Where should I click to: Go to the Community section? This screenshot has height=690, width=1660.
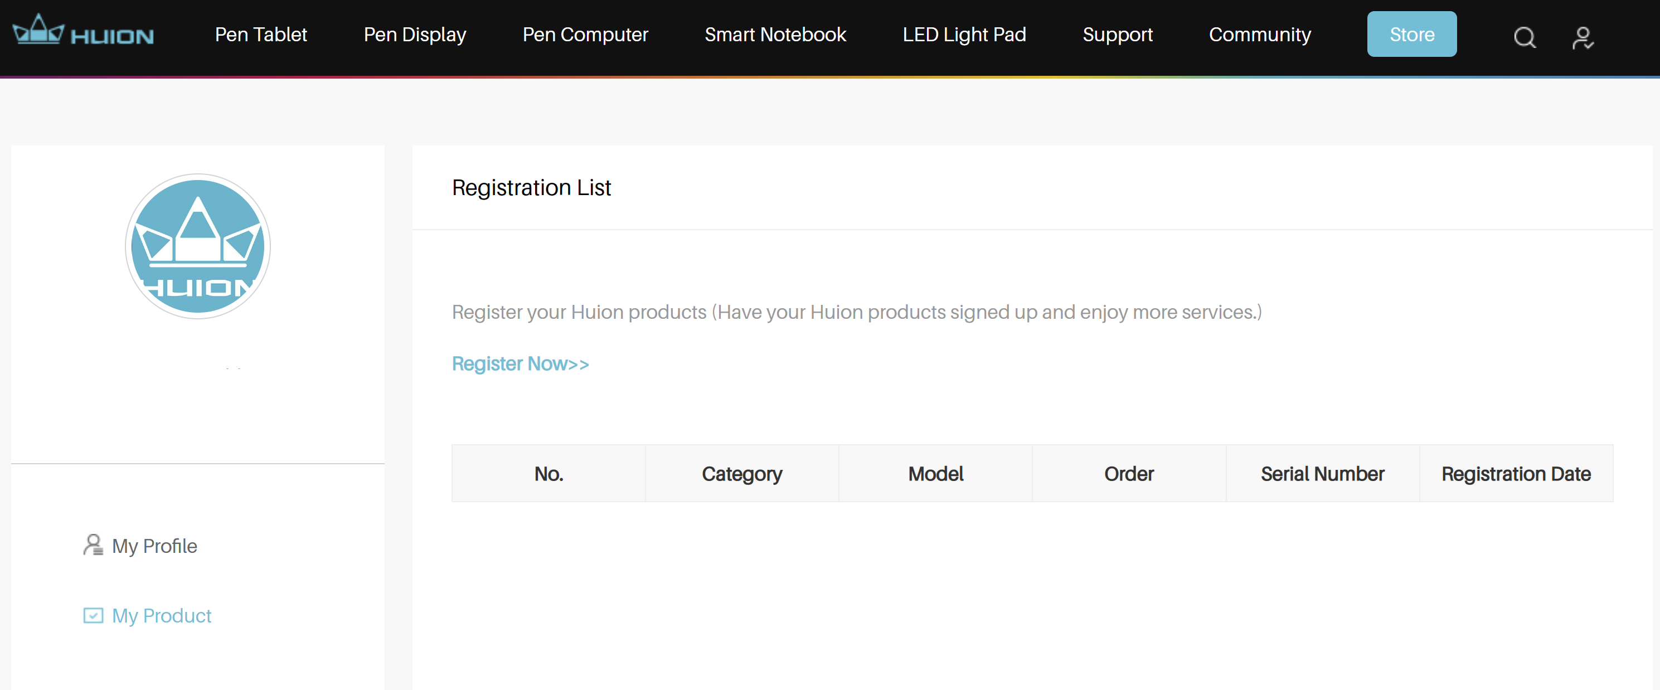[1260, 34]
